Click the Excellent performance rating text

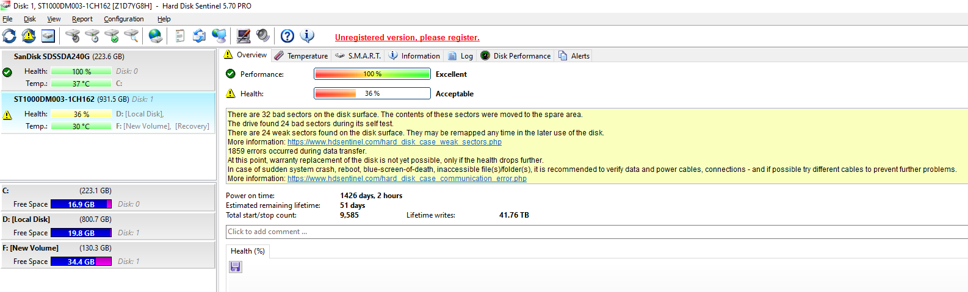pos(451,74)
